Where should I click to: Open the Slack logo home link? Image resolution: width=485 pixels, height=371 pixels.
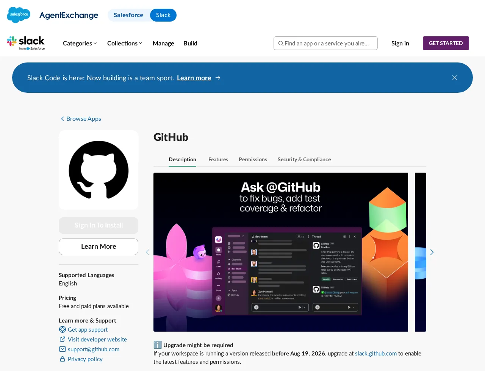26,43
